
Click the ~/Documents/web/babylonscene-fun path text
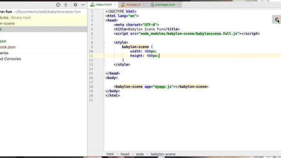click(47, 12)
